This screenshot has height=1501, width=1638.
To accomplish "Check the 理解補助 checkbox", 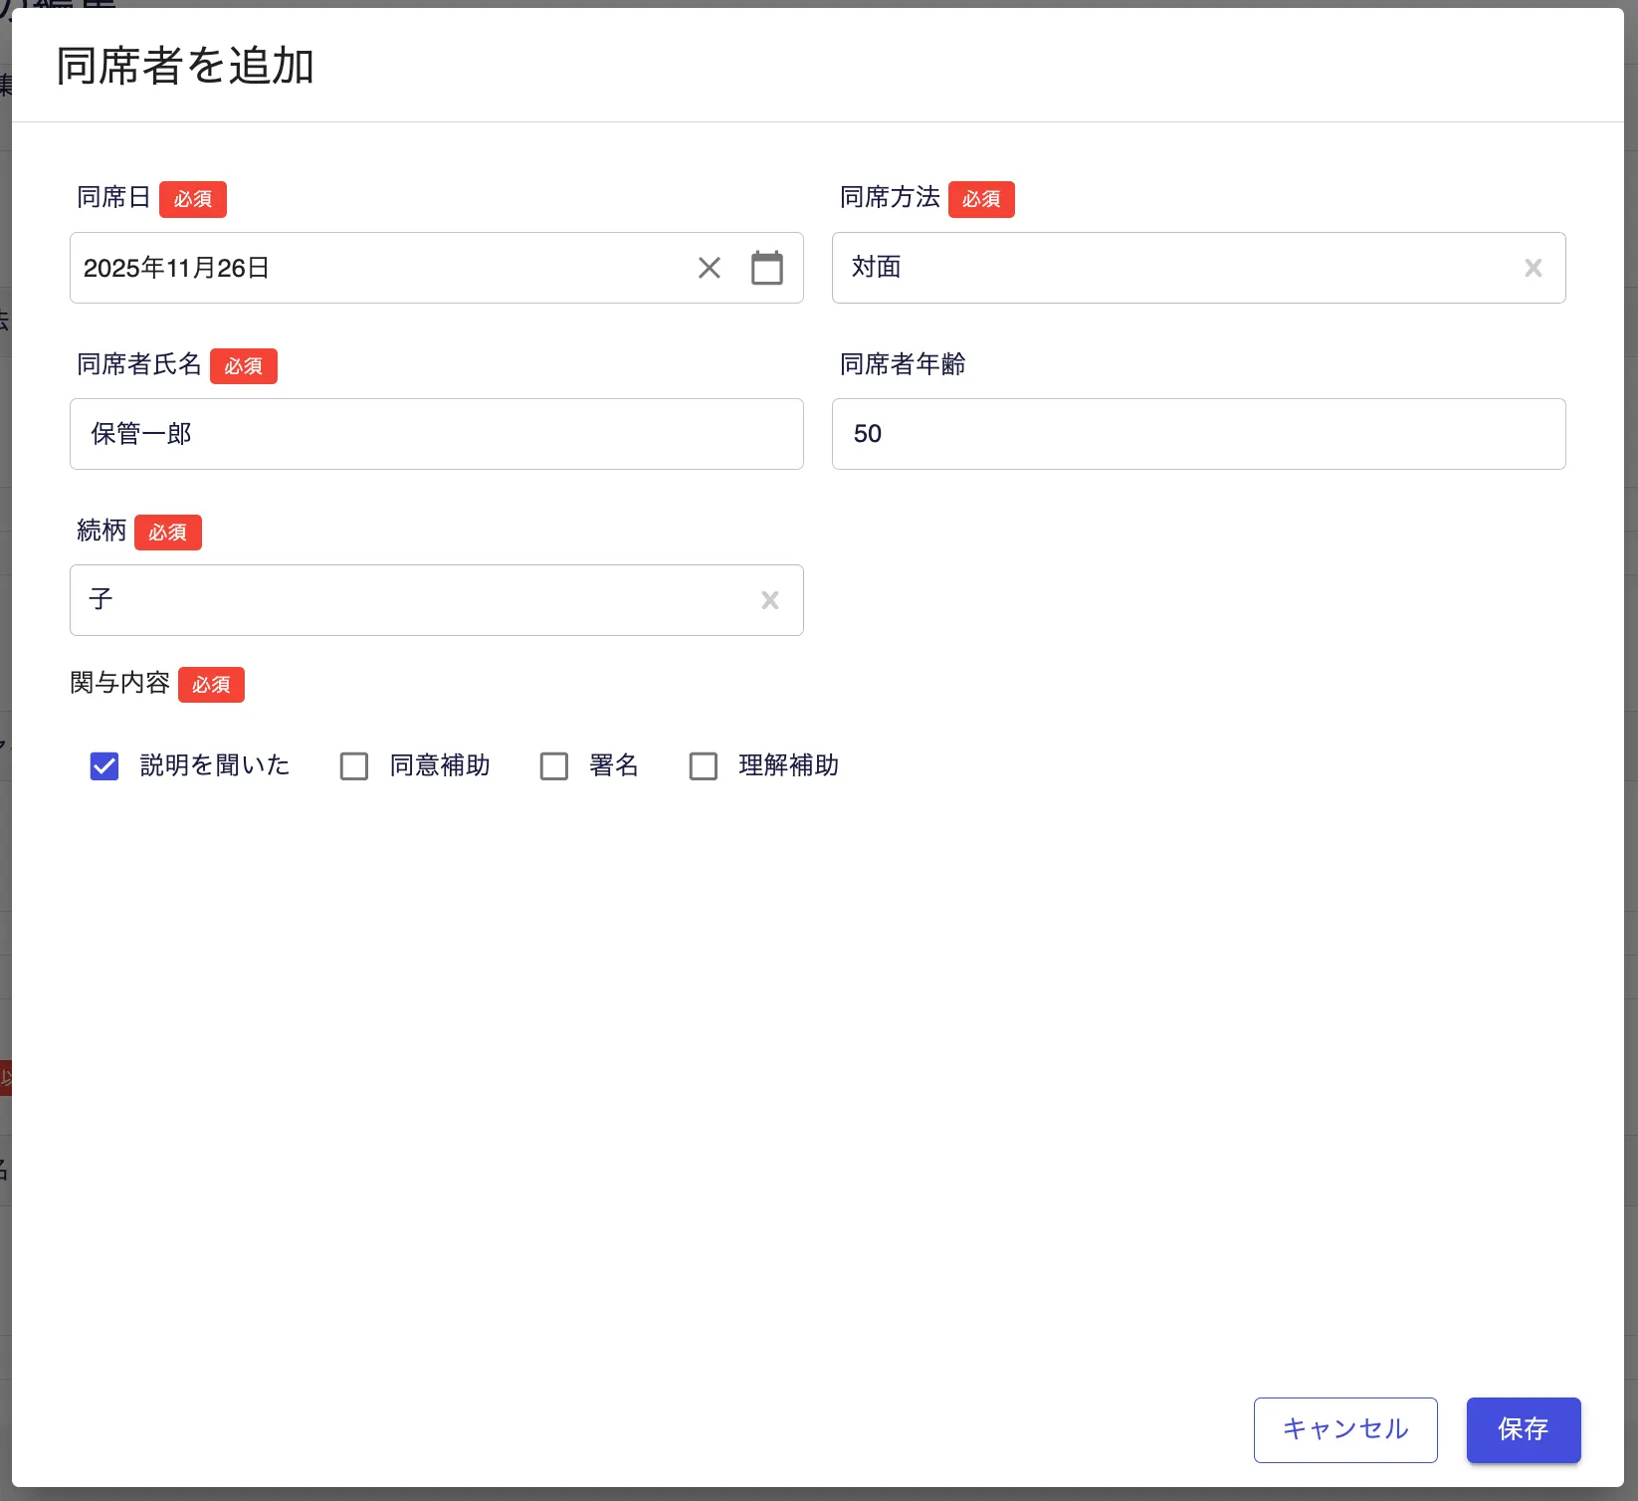I will (x=704, y=765).
